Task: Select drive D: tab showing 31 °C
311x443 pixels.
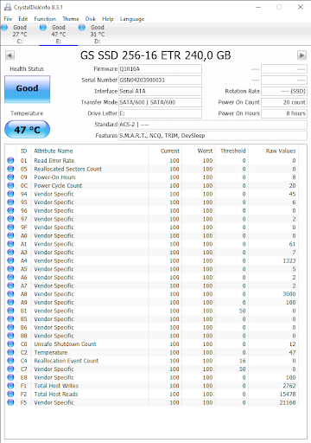Action: [x=98, y=34]
